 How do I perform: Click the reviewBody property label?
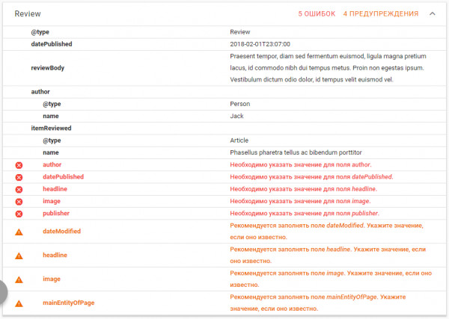tap(48, 68)
